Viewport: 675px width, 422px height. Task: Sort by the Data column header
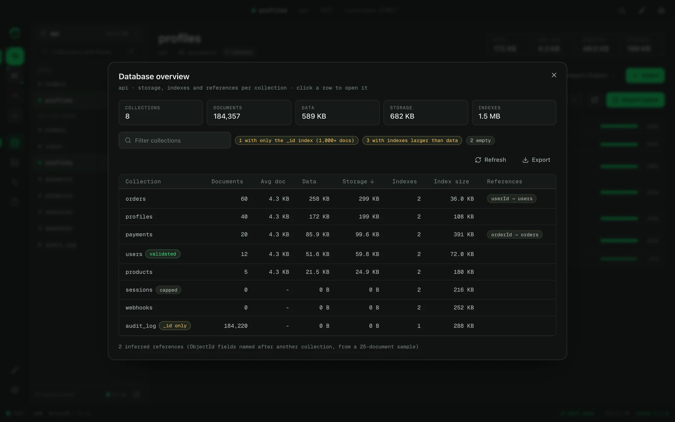pos(309,182)
